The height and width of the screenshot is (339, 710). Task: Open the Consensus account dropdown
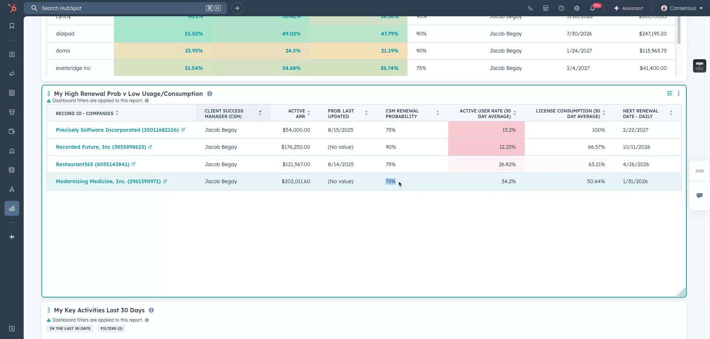682,8
